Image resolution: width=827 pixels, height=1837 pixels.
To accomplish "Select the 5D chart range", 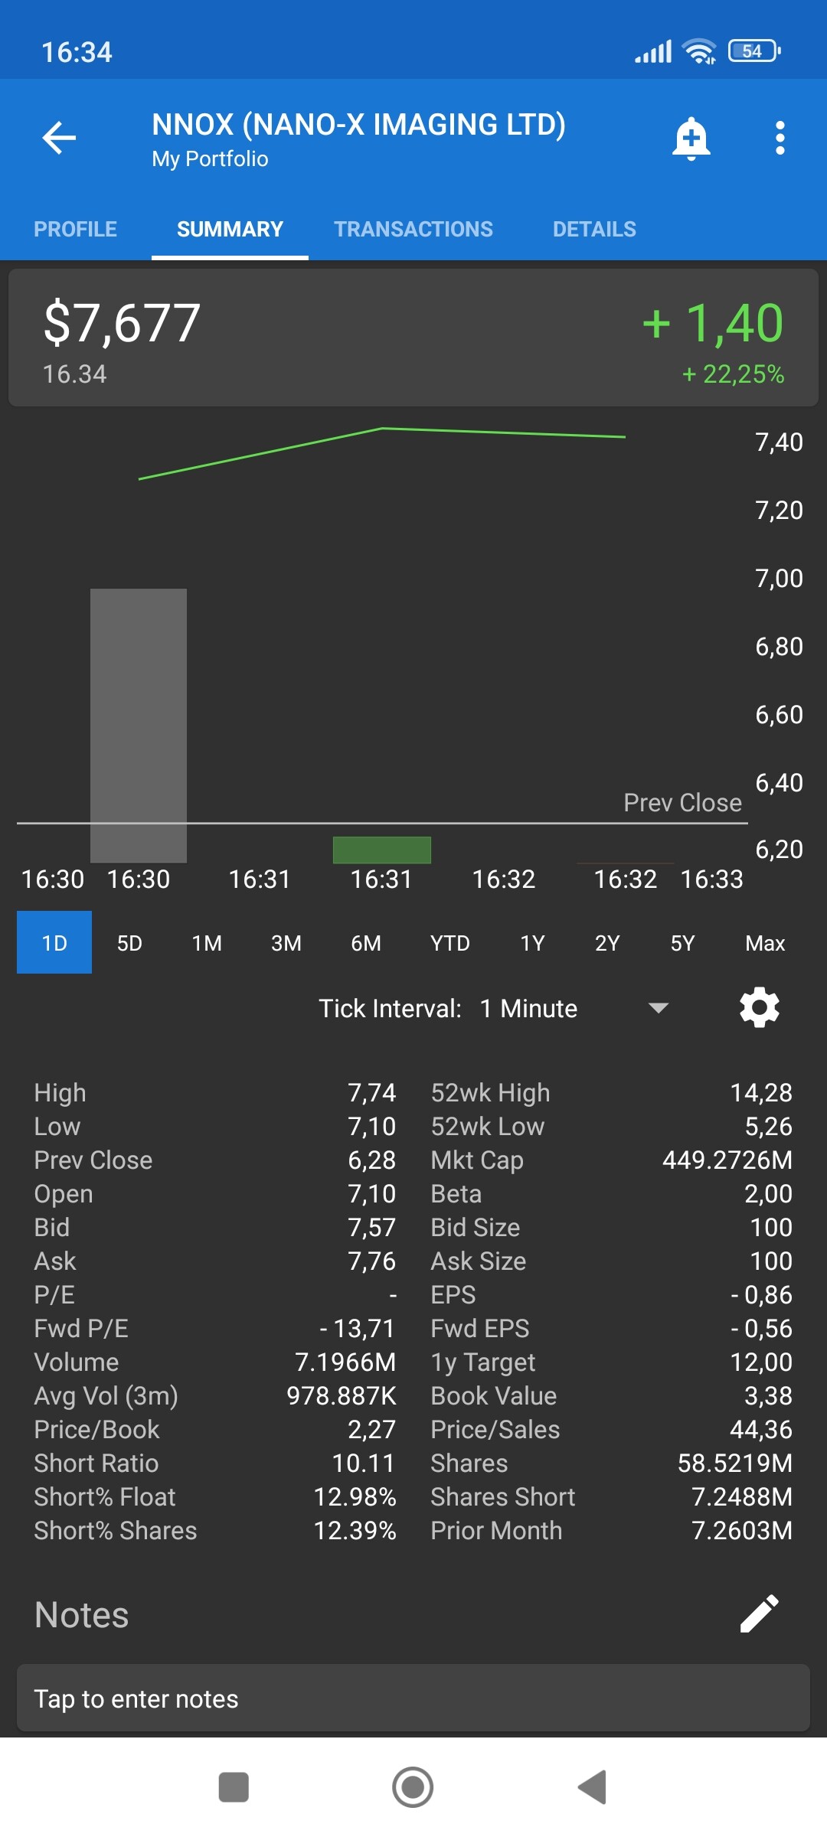I will pos(129,943).
